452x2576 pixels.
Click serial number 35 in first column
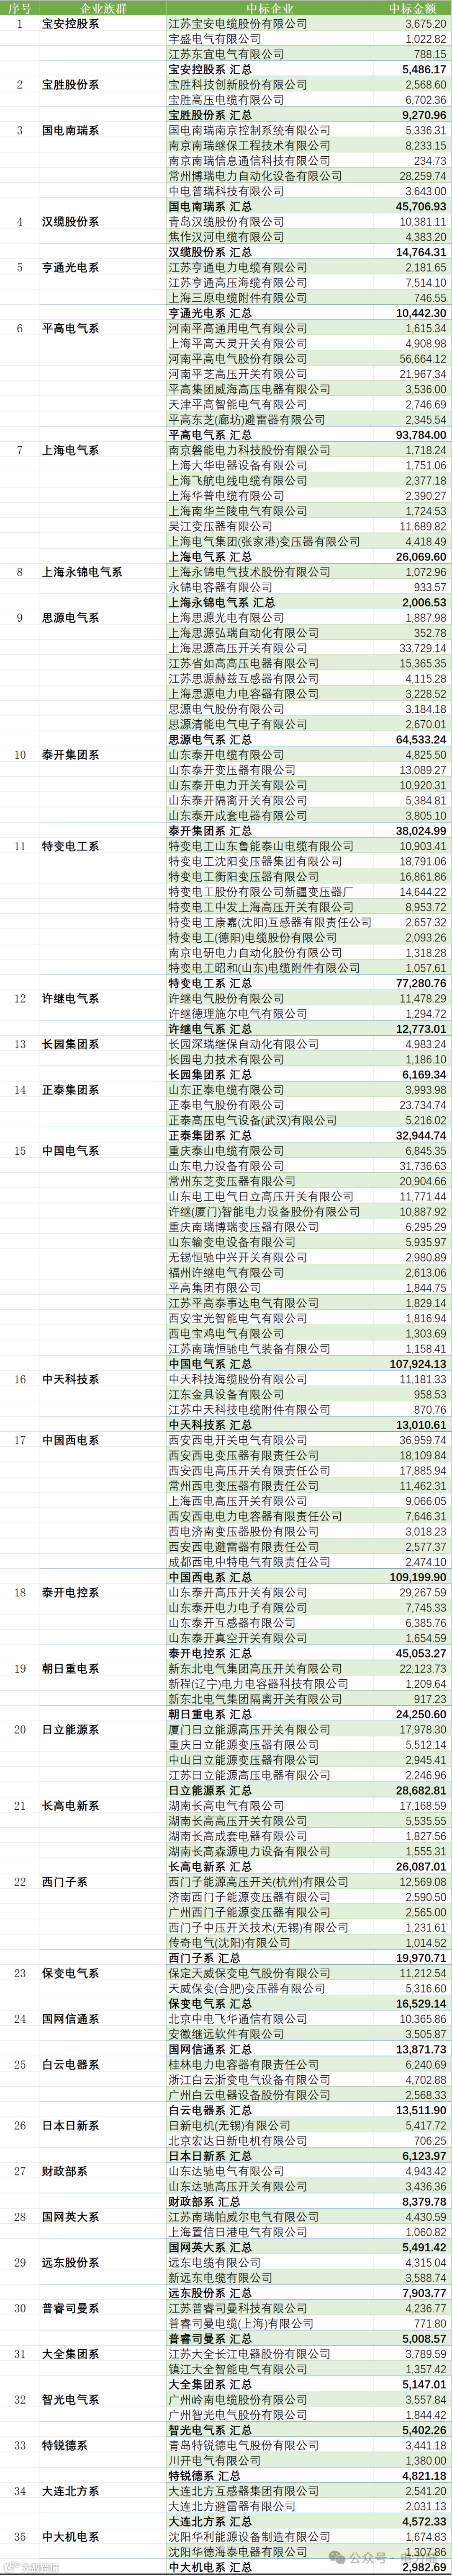click(x=20, y=2537)
